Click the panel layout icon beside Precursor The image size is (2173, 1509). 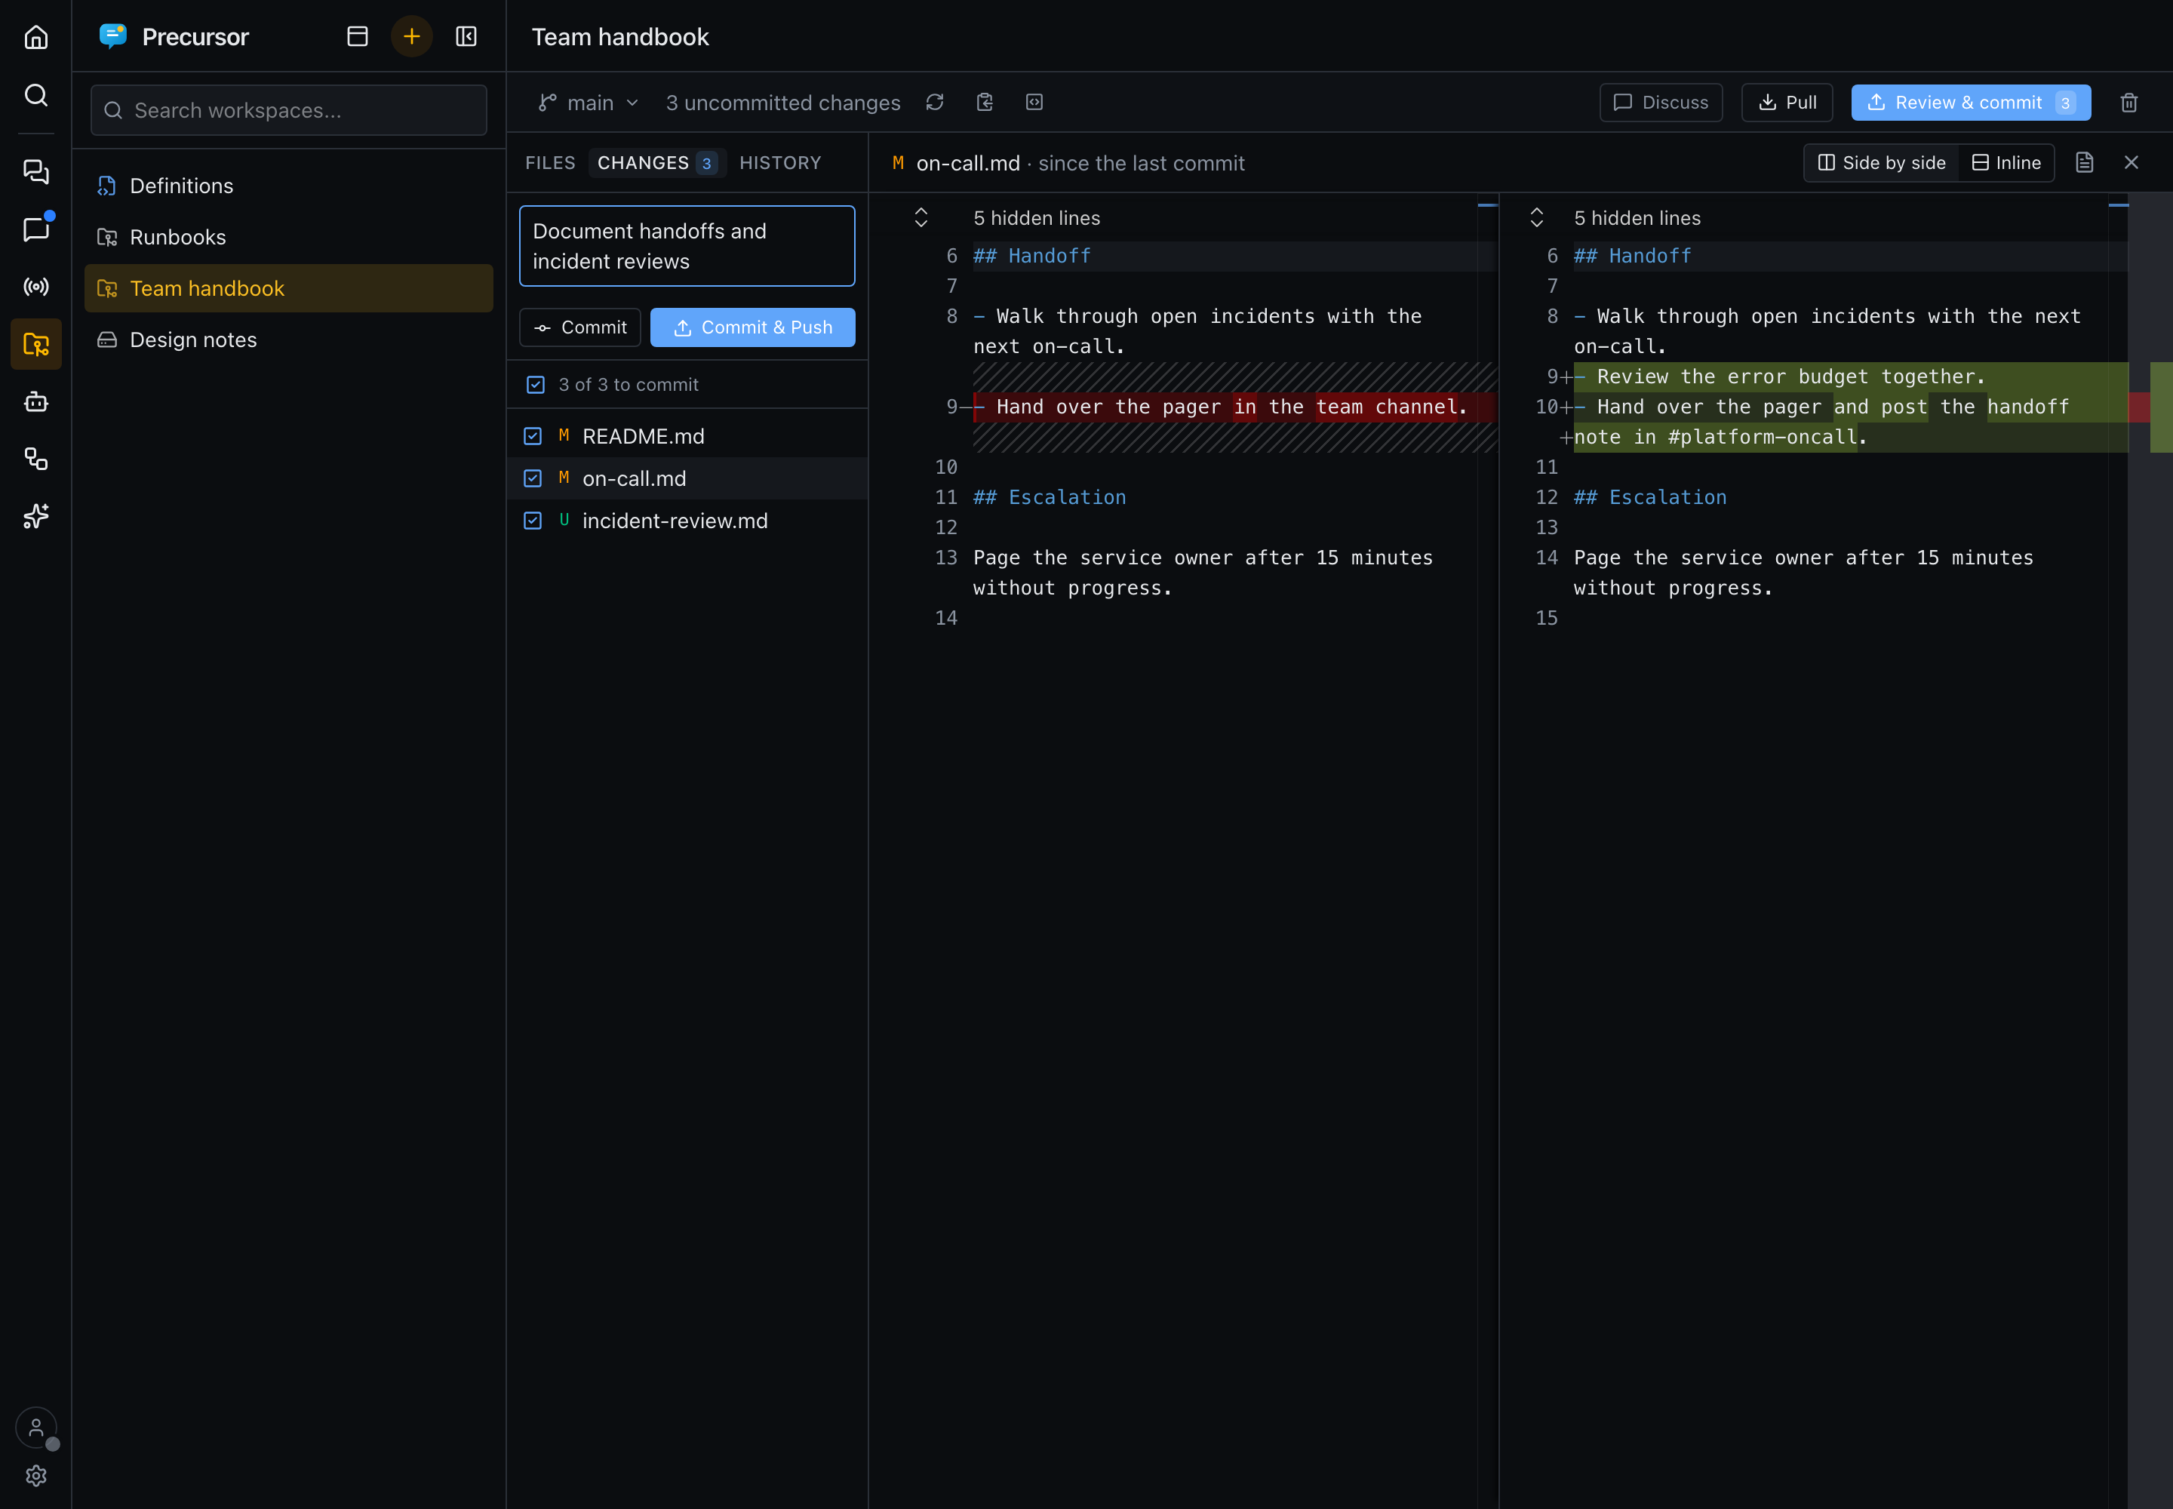pos(358,37)
